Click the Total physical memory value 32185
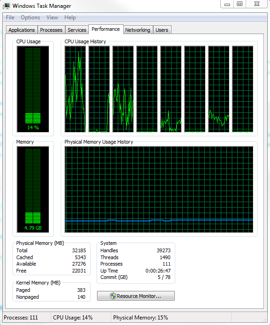The height and width of the screenshot is (325, 270). pos(79,250)
